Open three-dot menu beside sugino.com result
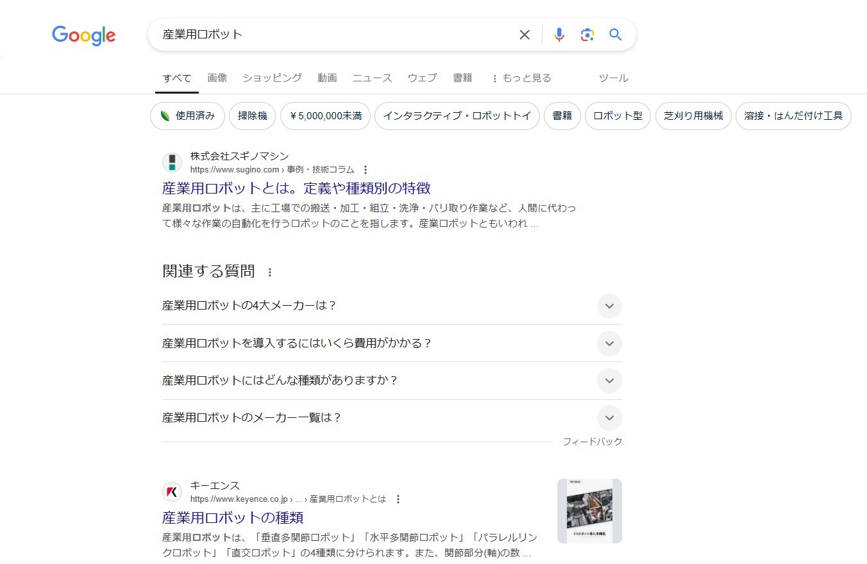This screenshot has height=564, width=867. coord(366,170)
